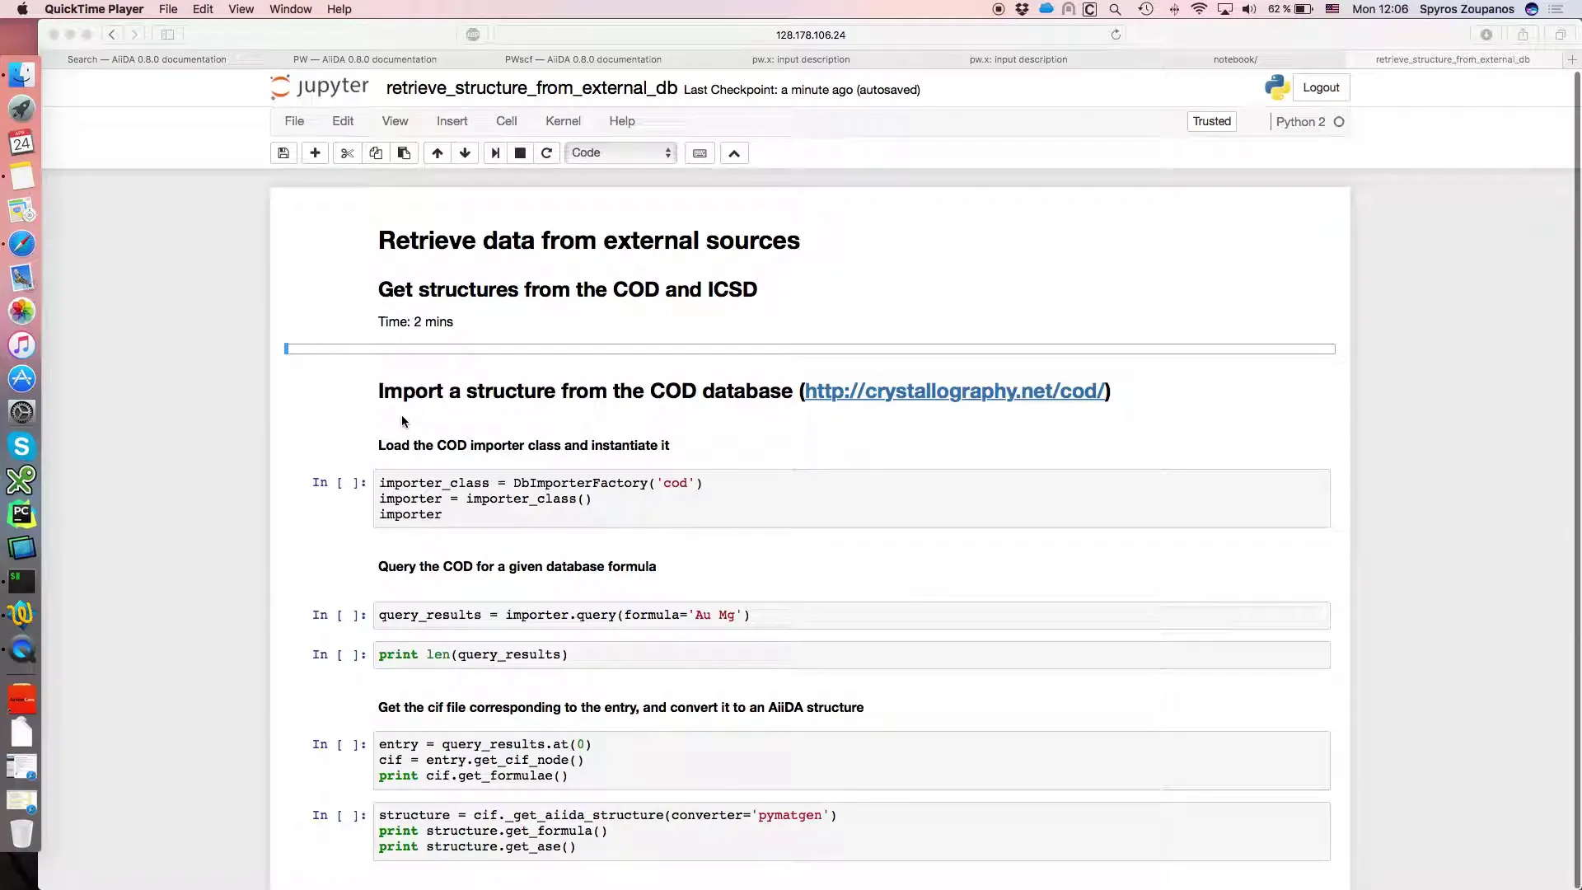The image size is (1582, 890).
Task: Click Safari address bar 128.178.106.24
Action: click(x=810, y=35)
